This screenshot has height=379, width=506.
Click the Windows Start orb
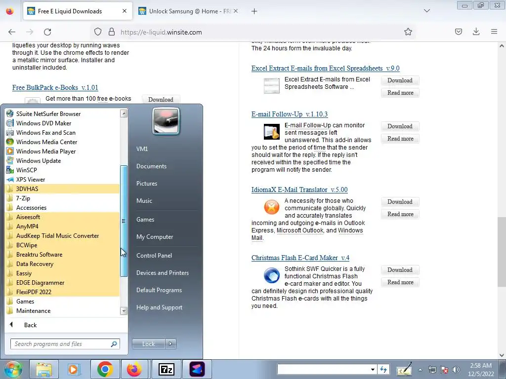12,369
